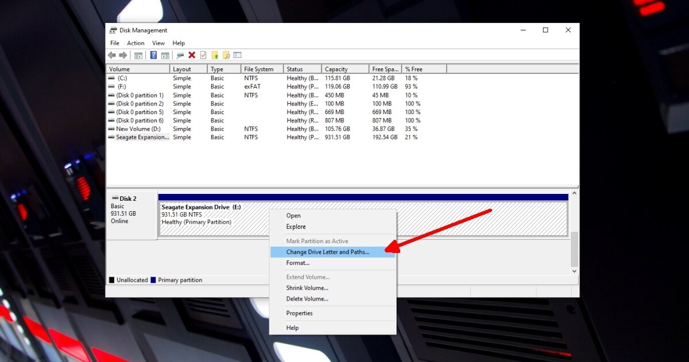Choose Change Drive Letter and Paths
This screenshot has height=362, width=689.
coord(328,252)
